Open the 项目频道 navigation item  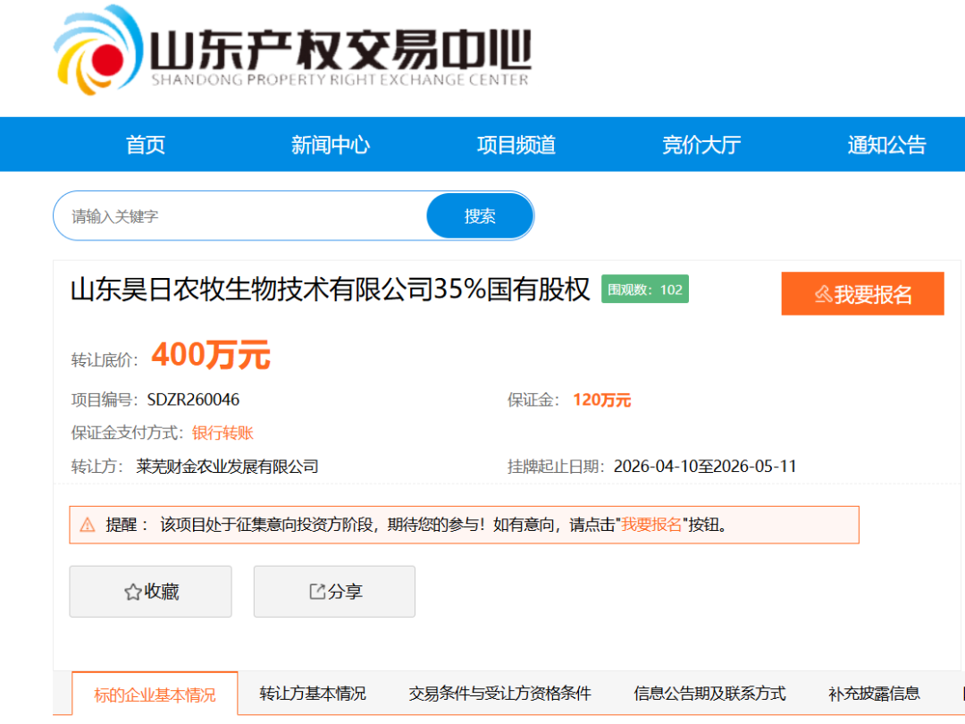click(516, 145)
